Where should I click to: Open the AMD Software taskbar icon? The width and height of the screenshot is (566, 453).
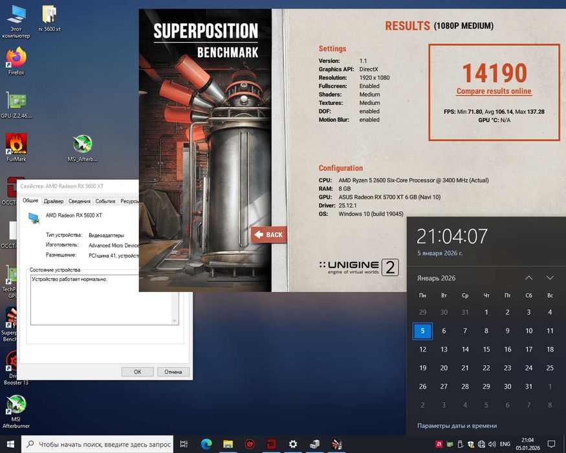271,444
